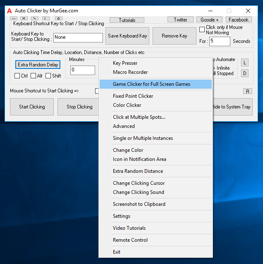
Task: Open the Advanced menu entry
Action: pos(155,126)
